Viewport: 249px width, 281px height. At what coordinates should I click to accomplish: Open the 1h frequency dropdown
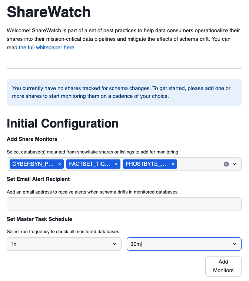64,244
